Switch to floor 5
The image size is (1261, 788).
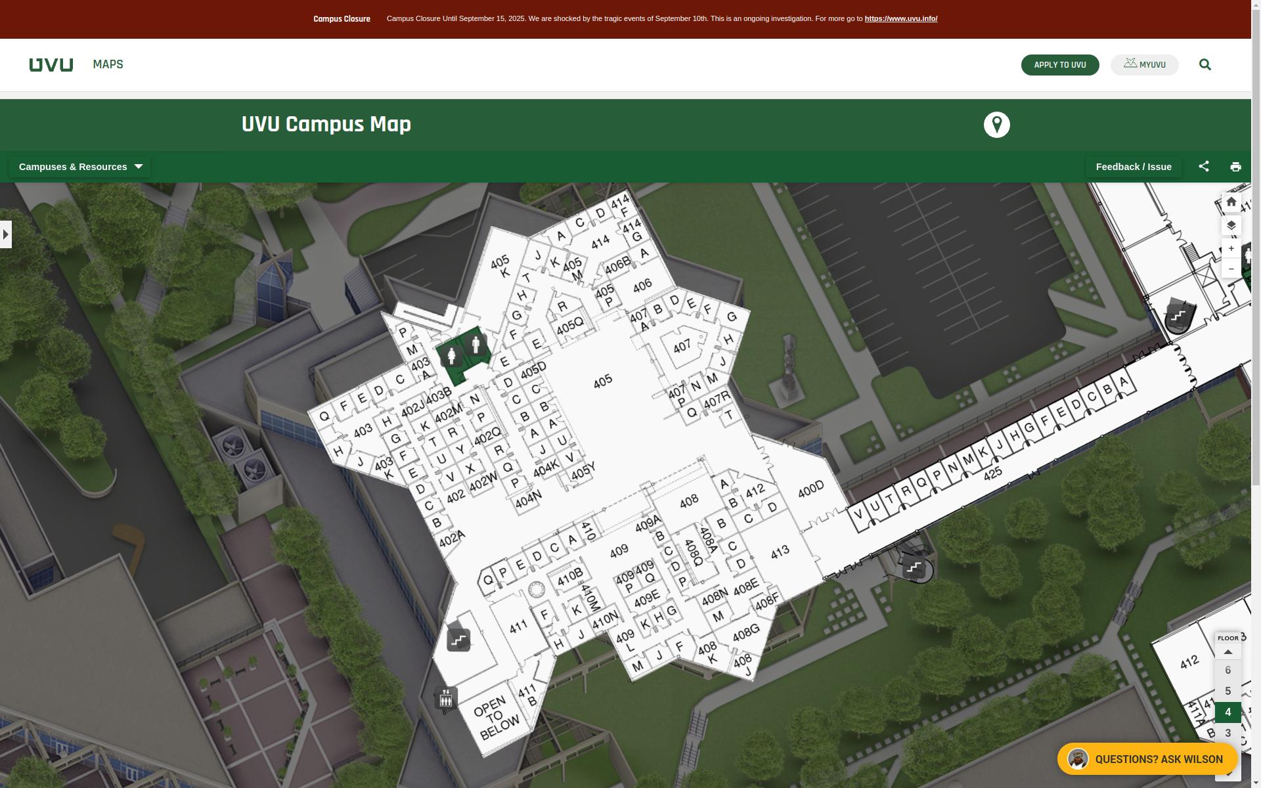(x=1228, y=691)
